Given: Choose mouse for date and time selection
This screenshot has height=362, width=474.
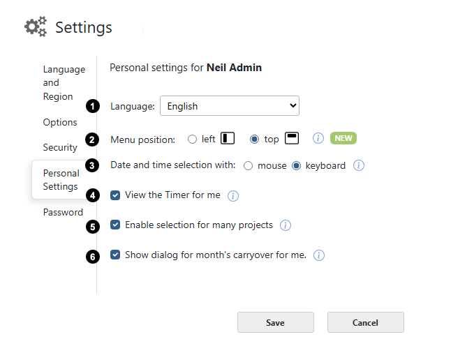Looking at the screenshot, I should click(x=249, y=166).
